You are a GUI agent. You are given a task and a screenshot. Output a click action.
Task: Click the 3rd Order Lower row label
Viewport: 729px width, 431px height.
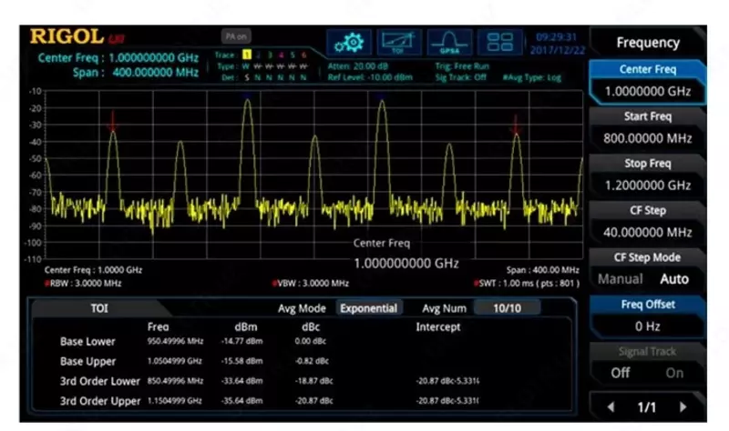coord(100,381)
